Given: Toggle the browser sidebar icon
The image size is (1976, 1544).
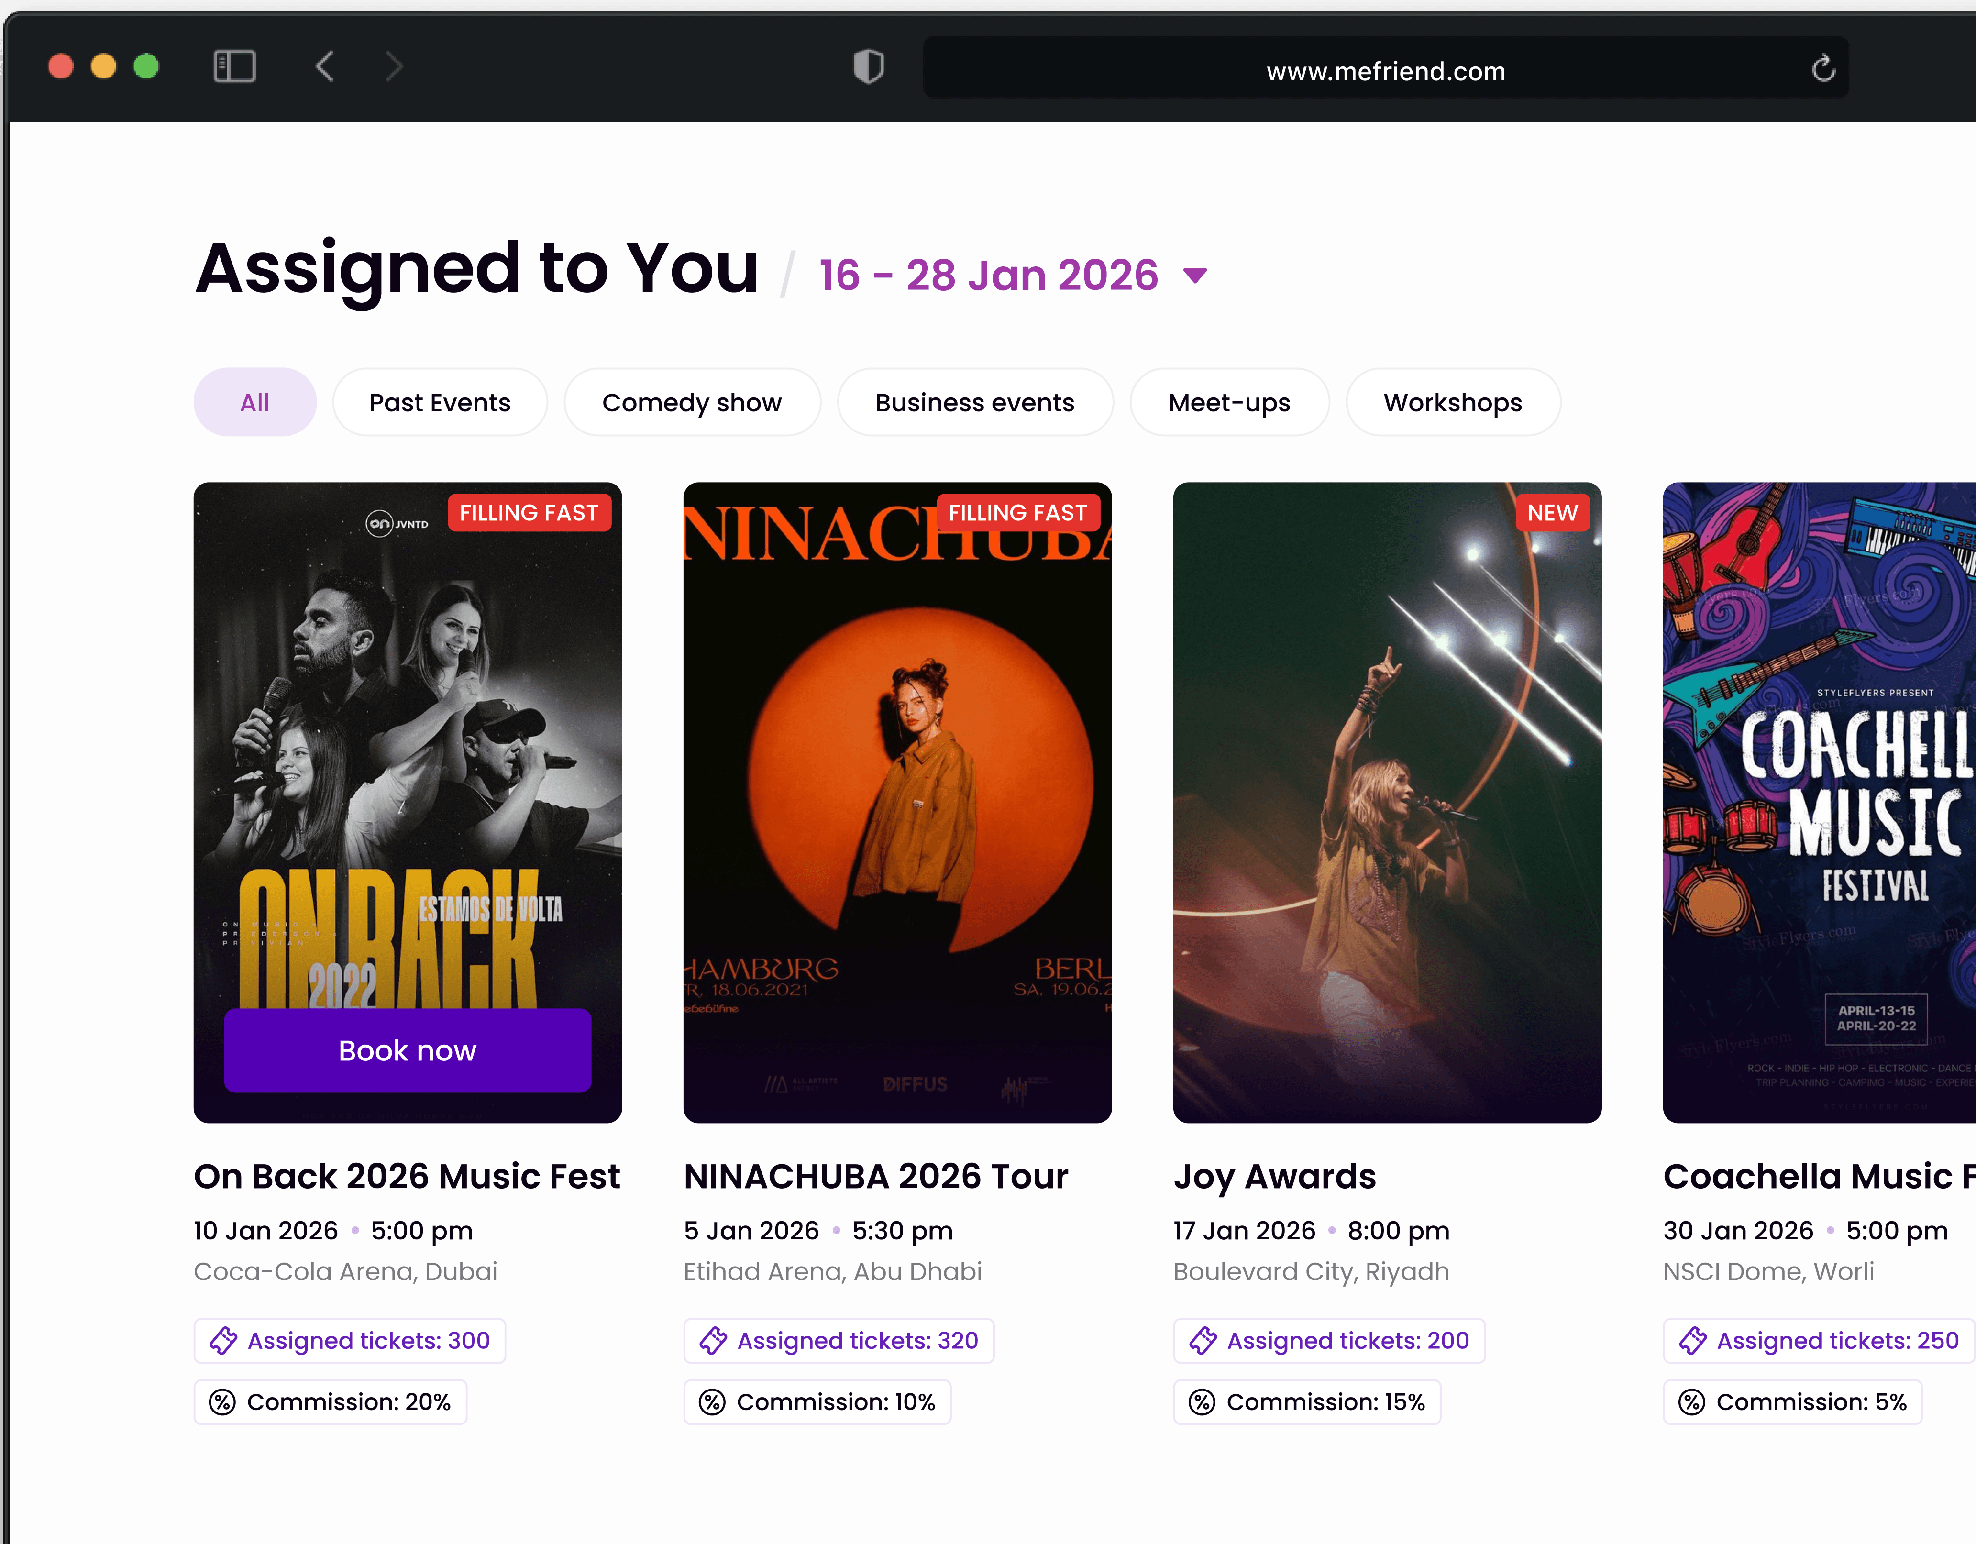Looking at the screenshot, I should pos(234,66).
